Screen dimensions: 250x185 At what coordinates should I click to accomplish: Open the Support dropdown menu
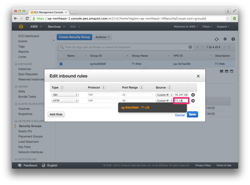coord(223,27)
